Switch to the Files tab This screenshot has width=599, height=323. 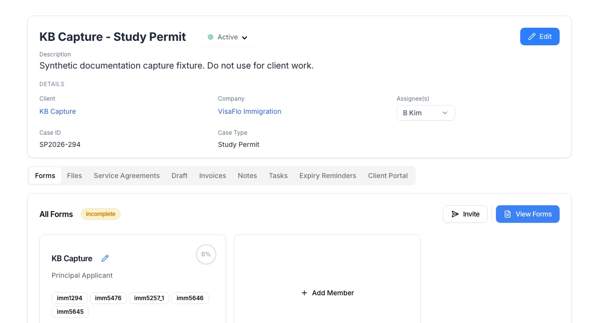(x=74, y=176)
